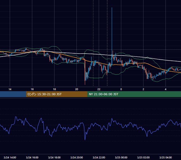
Task: Click the 3/24 16:00 time label
Action: (32, 157)
